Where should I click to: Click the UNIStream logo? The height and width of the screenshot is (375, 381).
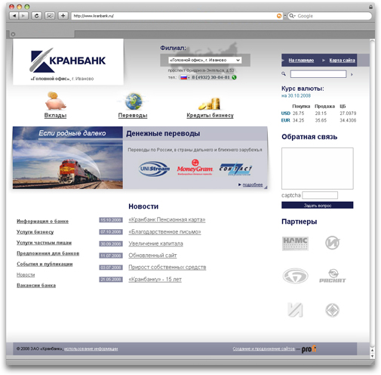[154, 169]
